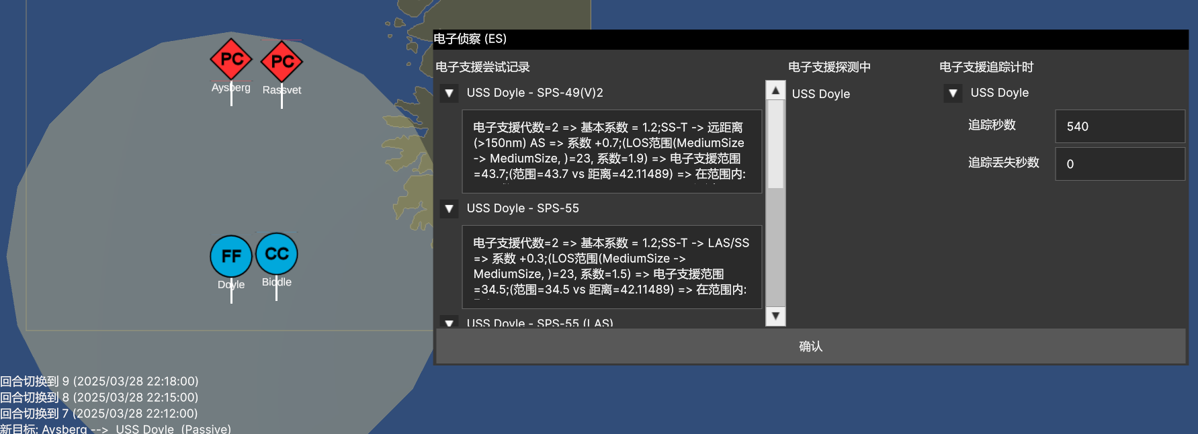This screenshot has height=434, width=1198.
Task: Click log line 回合切换到 9 (22:18:00)
Action: click(x=99, y=382)
